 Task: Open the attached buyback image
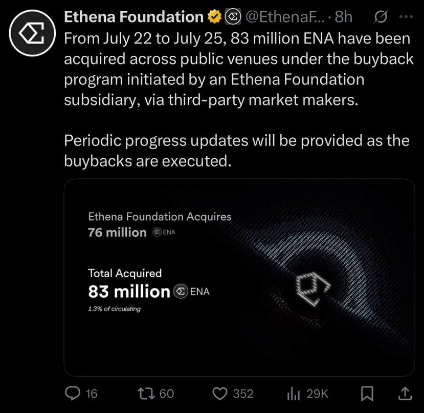tap(239, 277)
